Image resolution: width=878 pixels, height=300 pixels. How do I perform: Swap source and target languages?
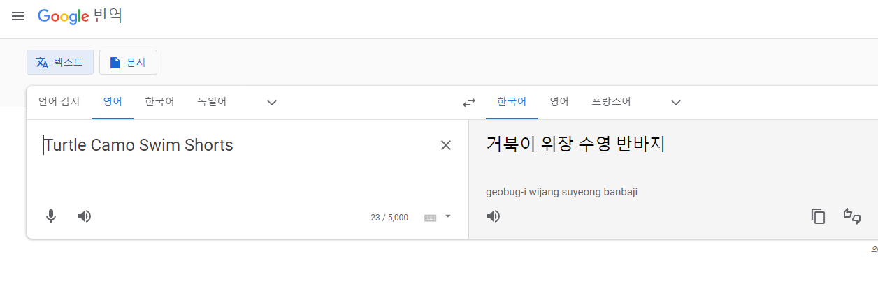click(469, 103)
